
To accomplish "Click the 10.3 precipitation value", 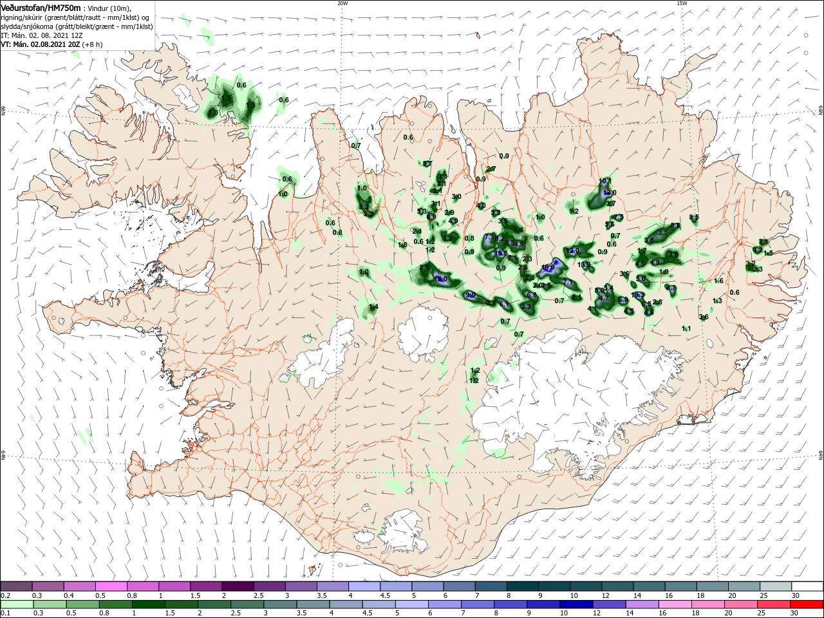I will pyautogui.click(x=637, y=295).
